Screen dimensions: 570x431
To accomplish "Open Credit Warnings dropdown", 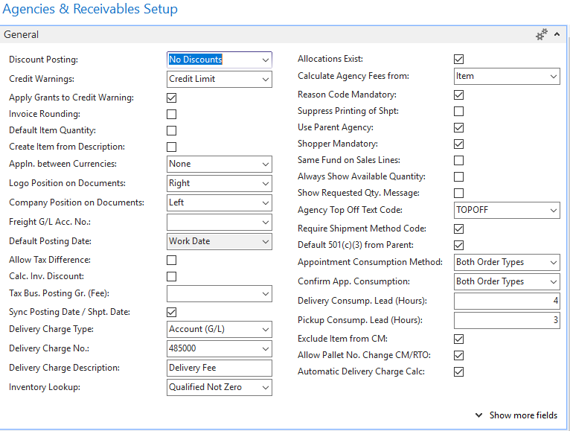I will (x=266, y=79).
